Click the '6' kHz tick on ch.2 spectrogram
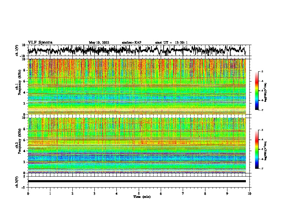The image size is (281, 217). coord(24,140)
